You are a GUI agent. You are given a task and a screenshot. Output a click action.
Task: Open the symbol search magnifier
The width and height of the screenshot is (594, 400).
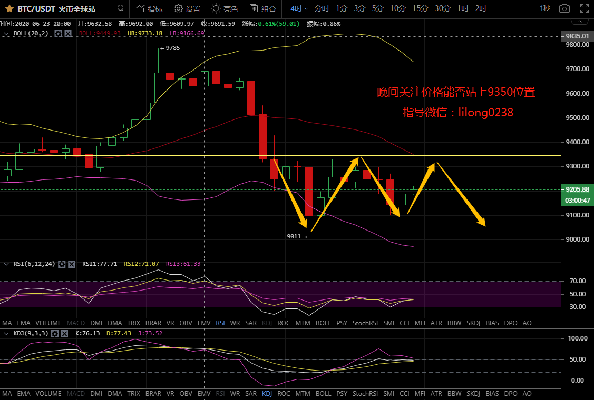click(121, 8)
